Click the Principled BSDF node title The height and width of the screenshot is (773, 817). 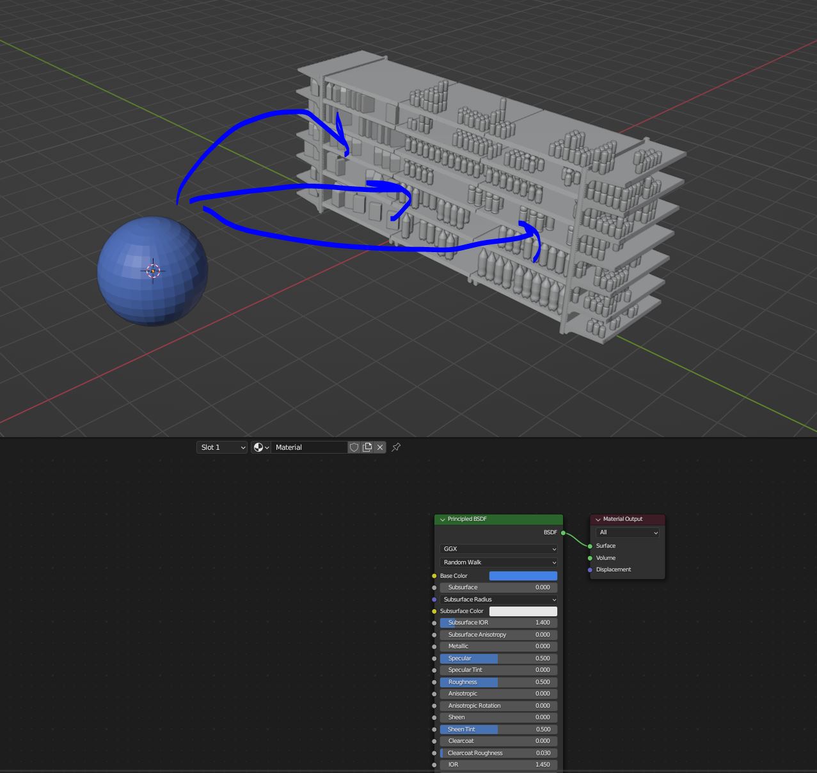467,519
